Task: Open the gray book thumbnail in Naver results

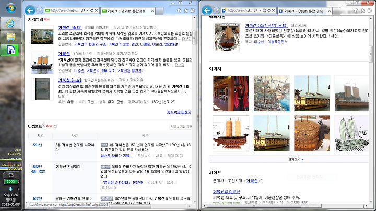Action: coord(42,89)
